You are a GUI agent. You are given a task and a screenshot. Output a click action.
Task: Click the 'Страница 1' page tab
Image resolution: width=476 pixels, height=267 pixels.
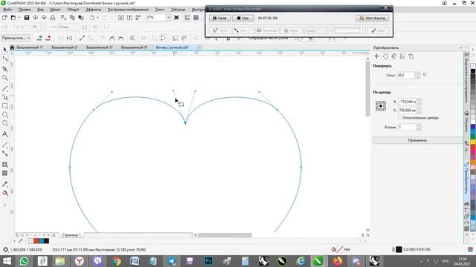coord(71,235)
